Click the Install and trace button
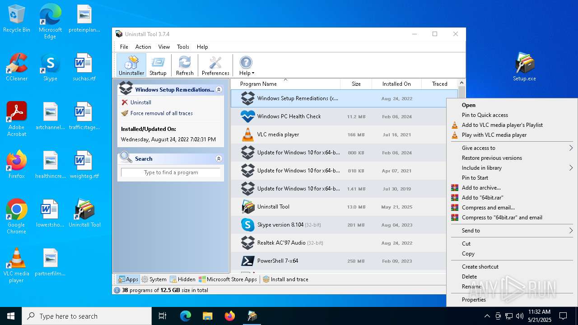Screen dimensions: 578x325 (x=285, y=279)
